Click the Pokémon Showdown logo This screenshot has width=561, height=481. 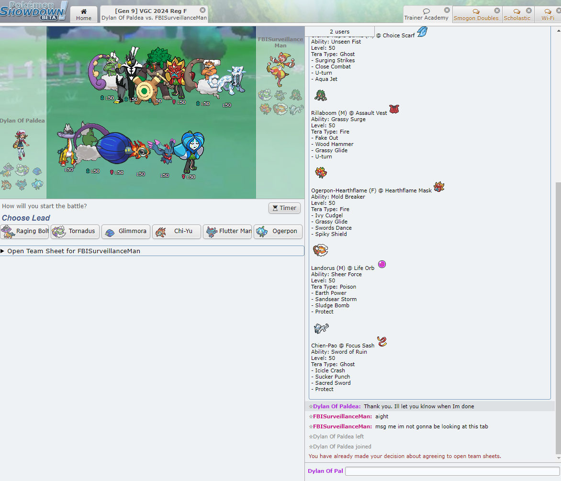point(34,11)
